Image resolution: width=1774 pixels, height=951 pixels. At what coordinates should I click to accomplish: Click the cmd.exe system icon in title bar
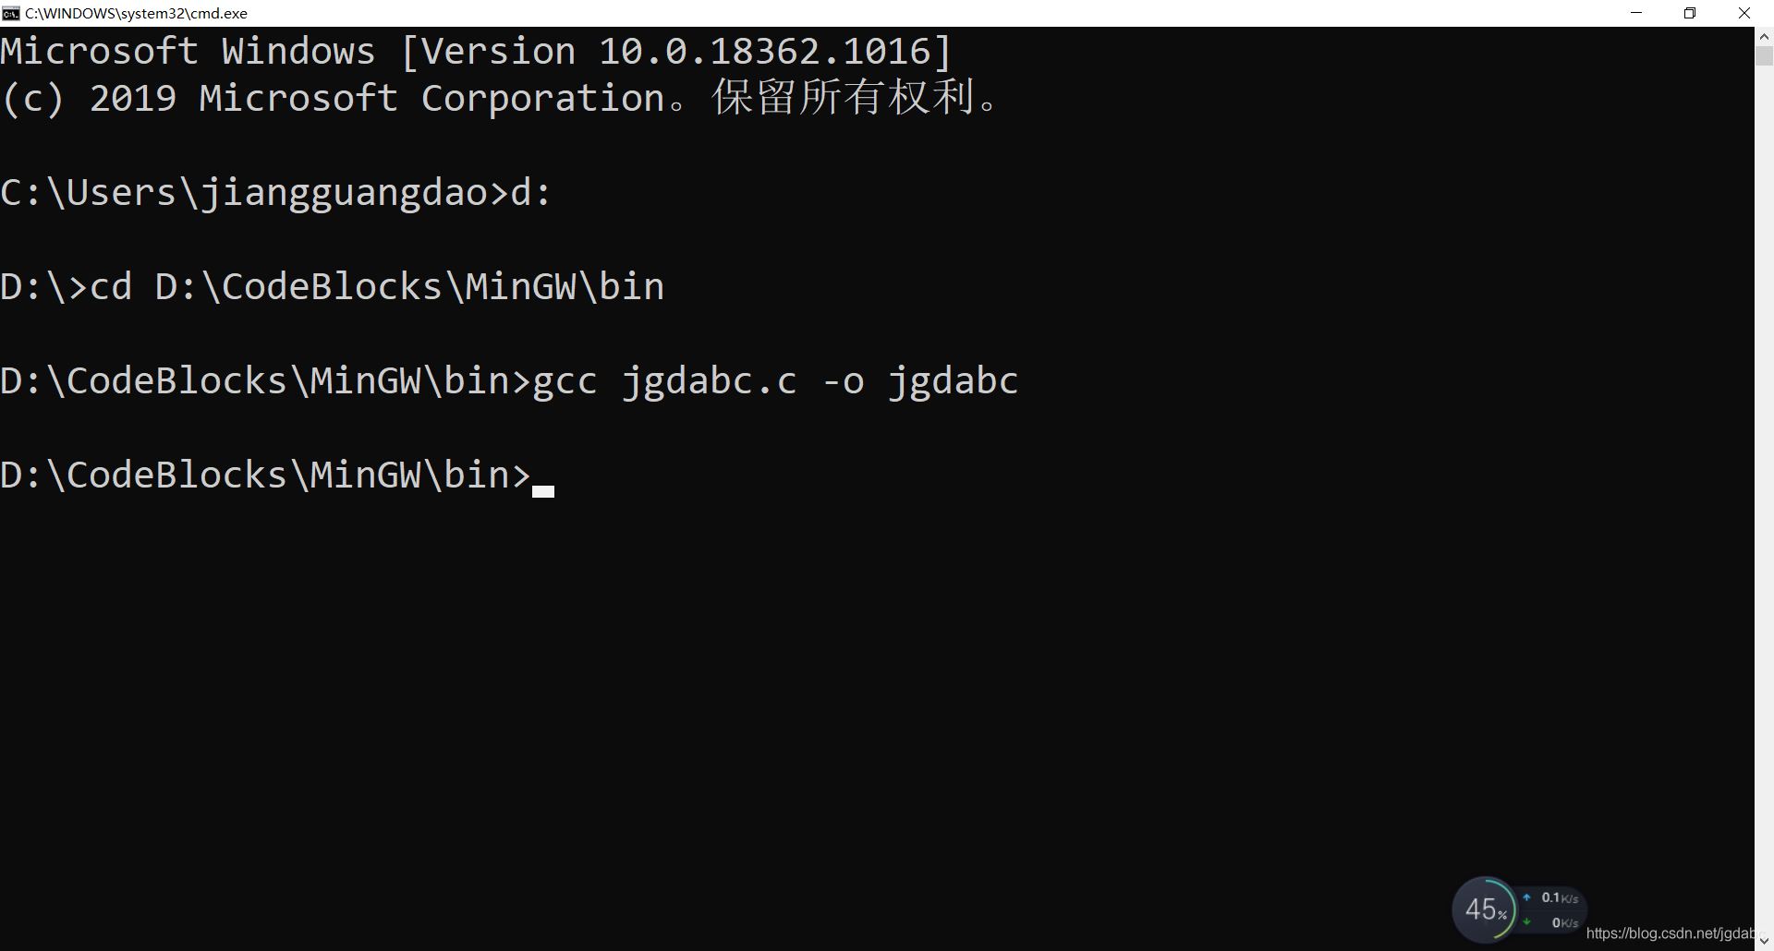(x=11, y=13)
